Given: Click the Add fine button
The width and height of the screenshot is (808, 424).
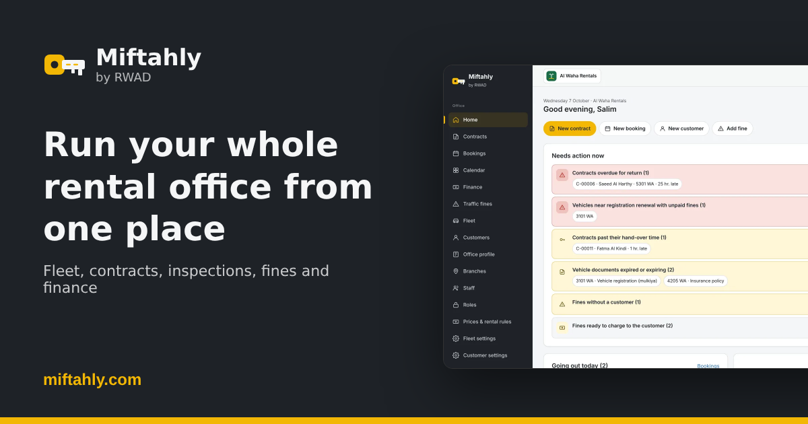Looking at the screenshot, I should pyautogui.click(x=733, y=129).
